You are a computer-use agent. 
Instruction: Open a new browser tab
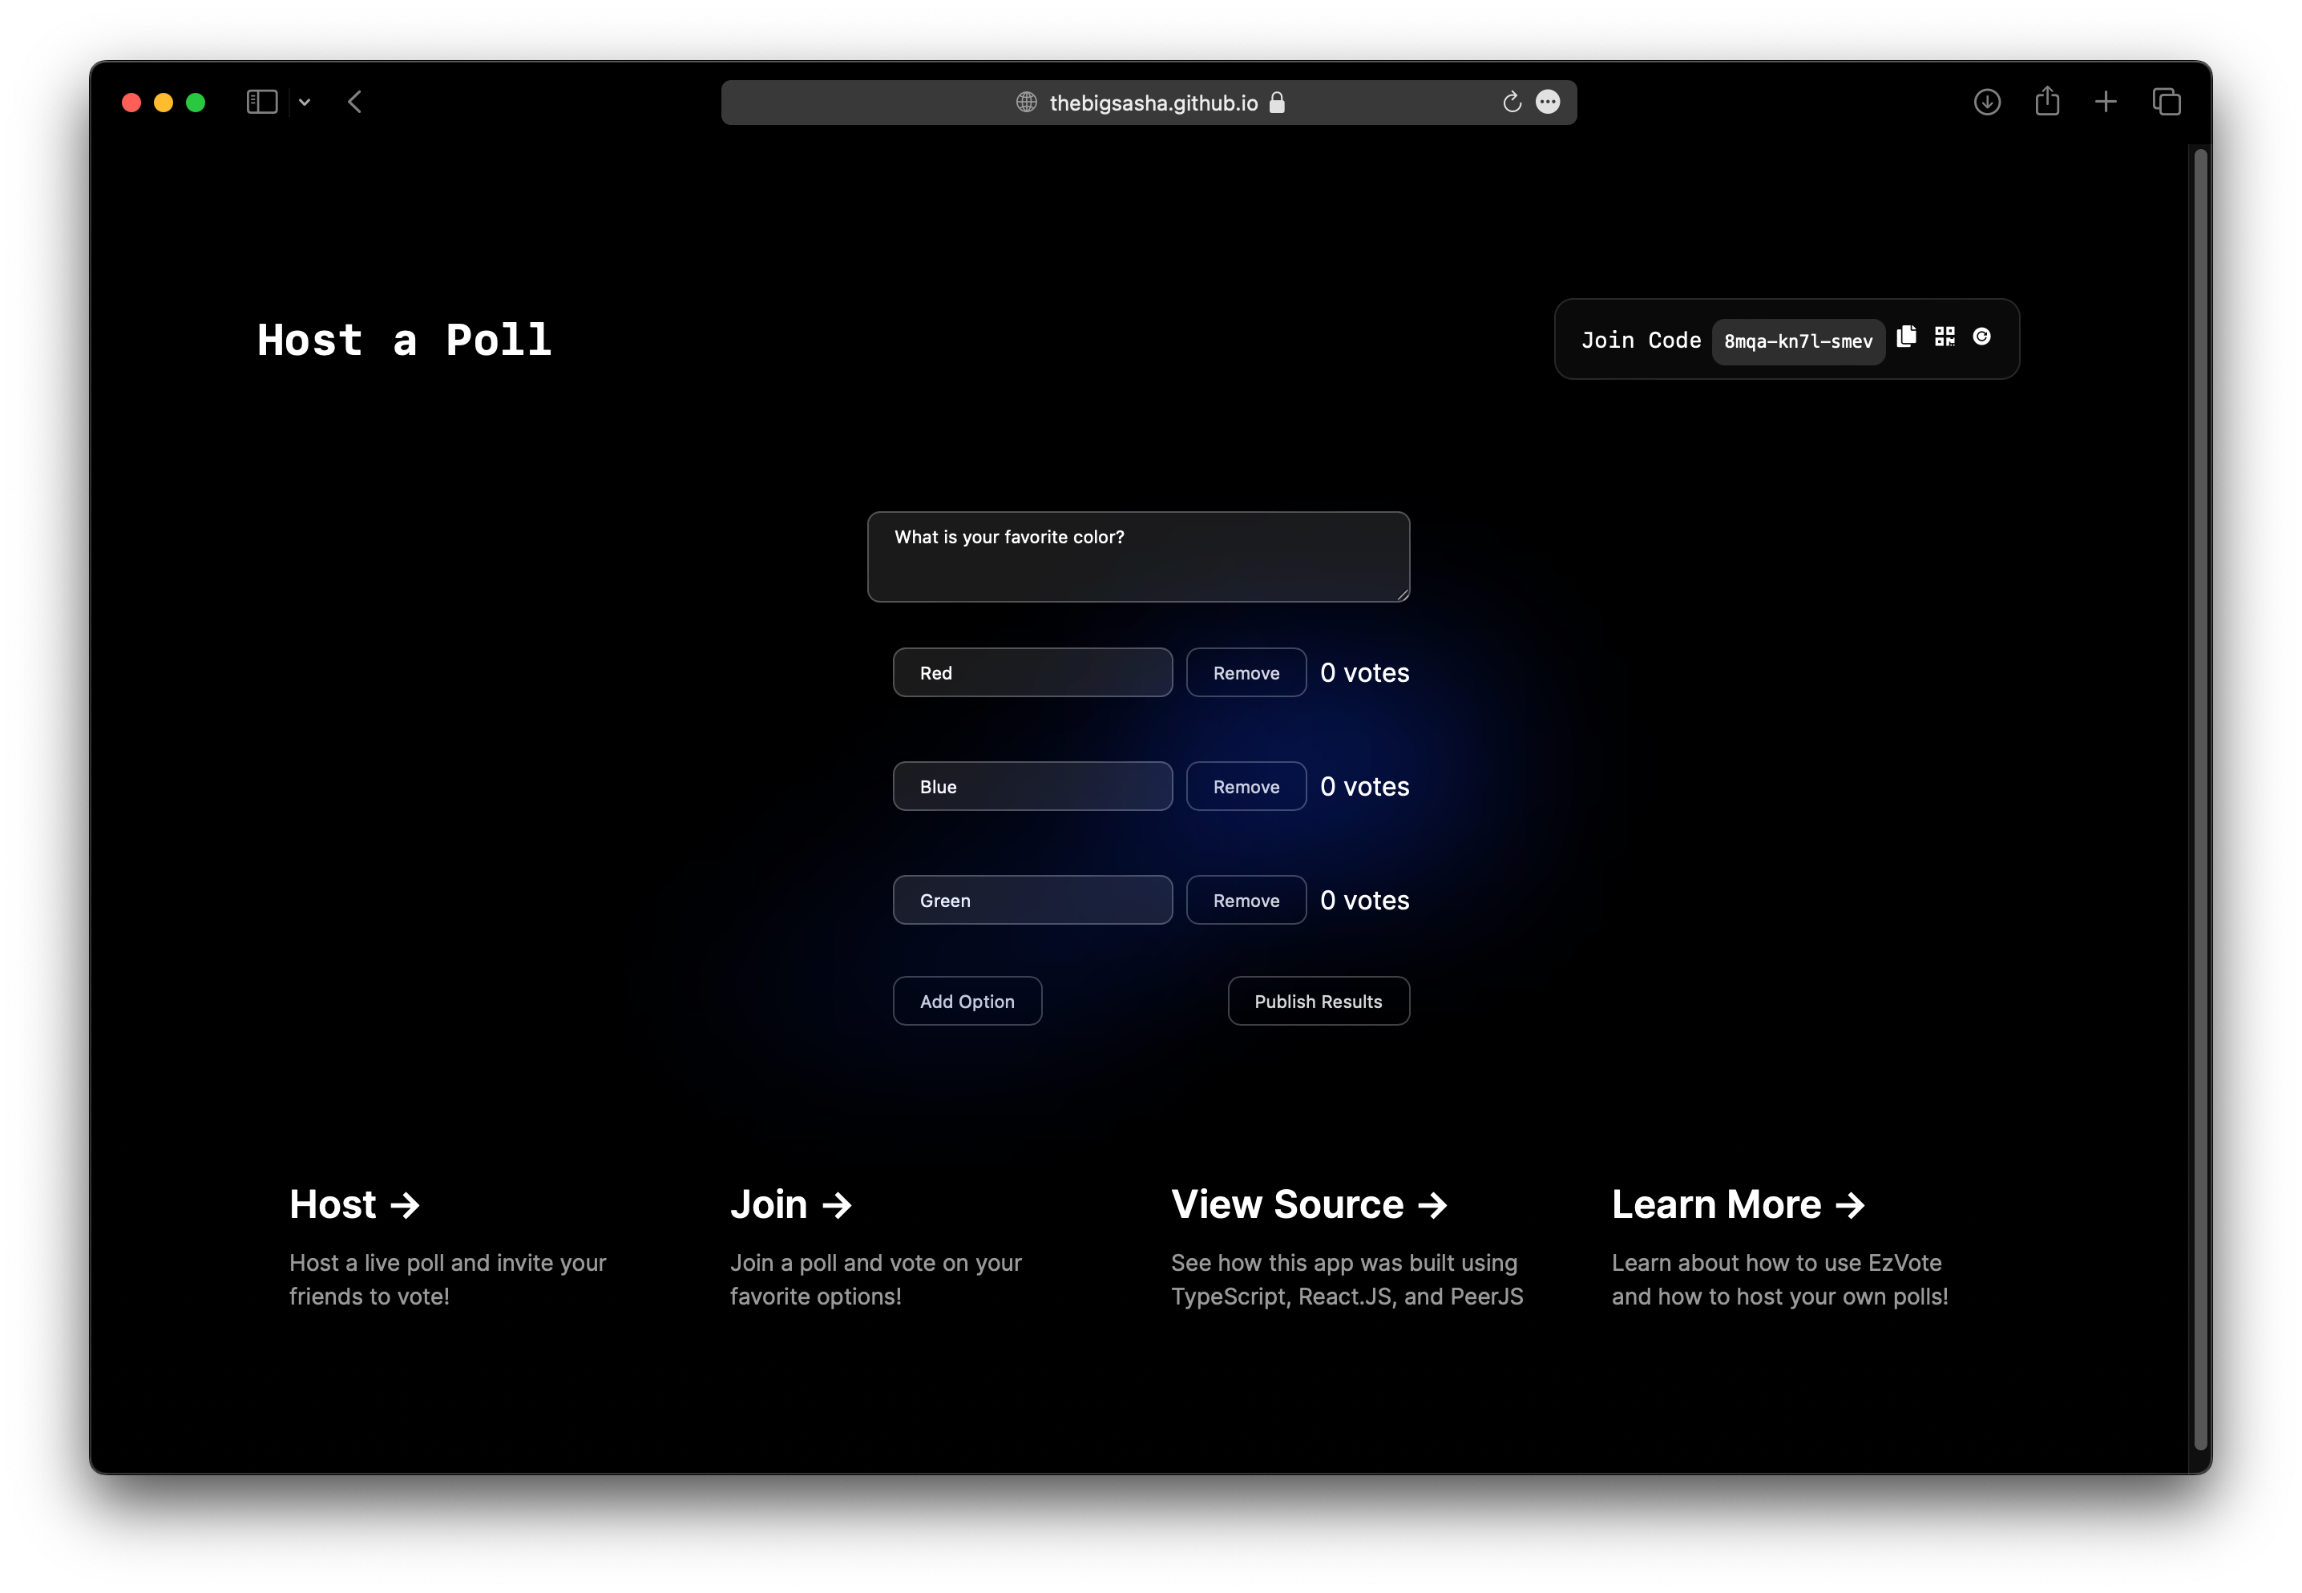(2106, 101)
